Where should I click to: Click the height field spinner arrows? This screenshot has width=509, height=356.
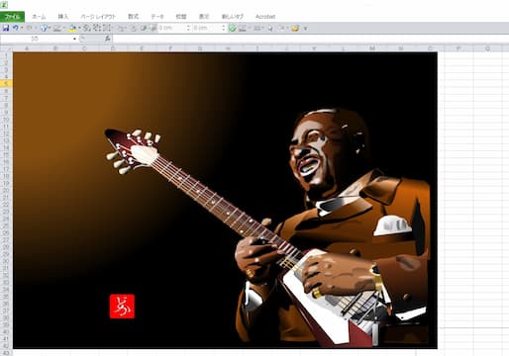click(189, 28)
